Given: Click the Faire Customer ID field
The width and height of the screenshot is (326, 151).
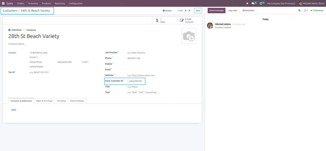Looking at the screenshot, I should coord(135,81).
